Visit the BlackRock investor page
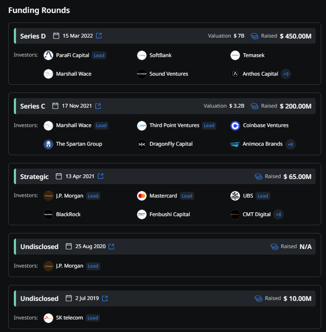Viewport: 326px width, 332px height. (x=68, y=214)
